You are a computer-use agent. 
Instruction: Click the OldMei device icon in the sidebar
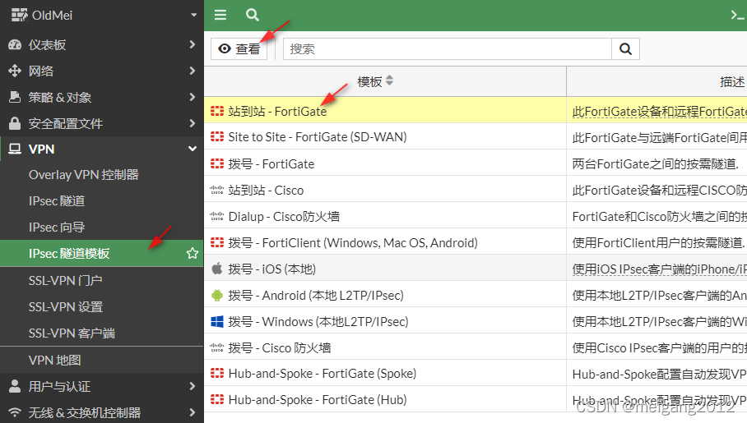point(19,16)
